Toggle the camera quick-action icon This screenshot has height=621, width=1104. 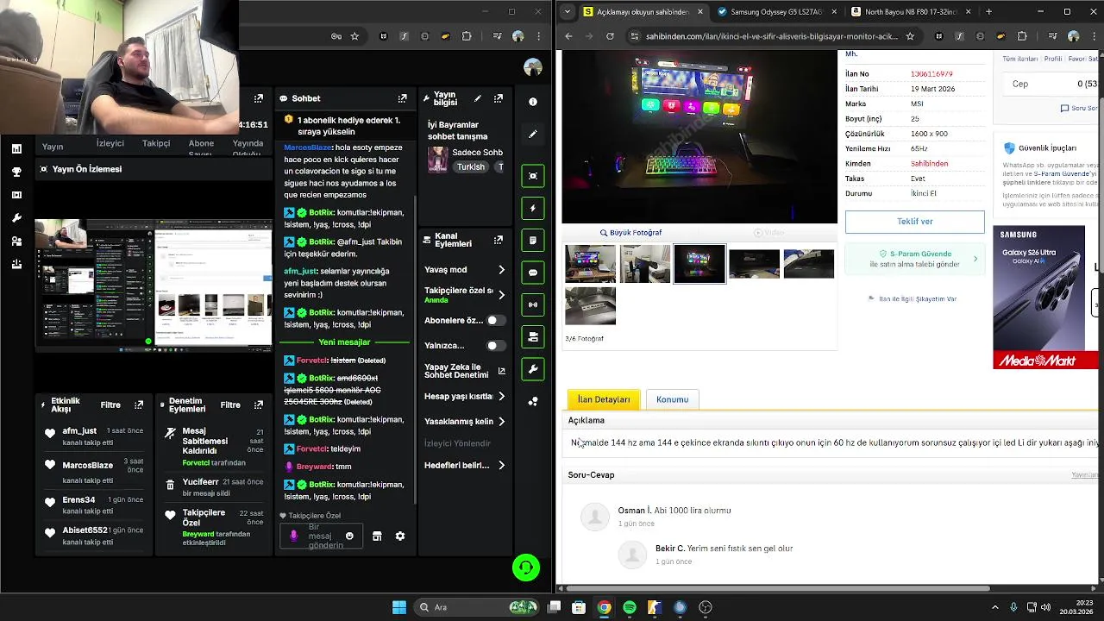(533, 336)
